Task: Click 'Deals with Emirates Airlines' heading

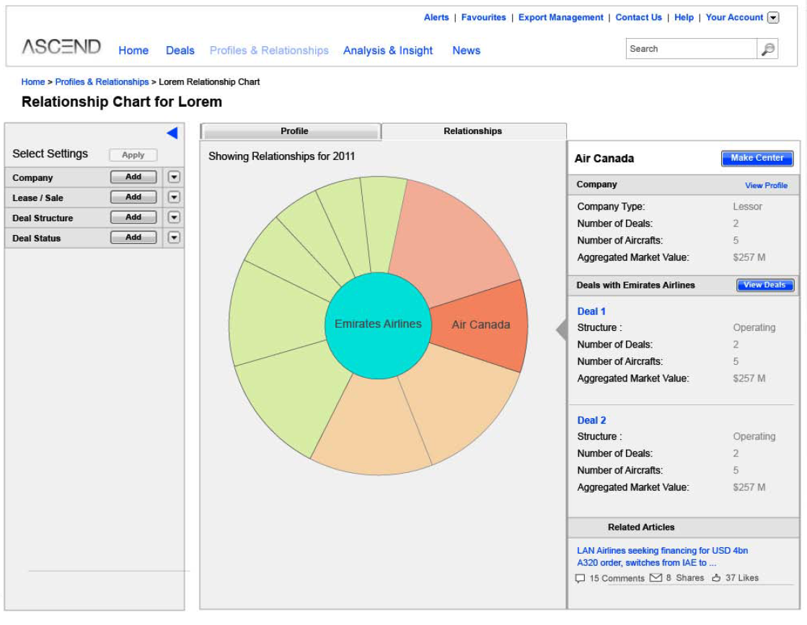Action: (x=635, y=285)
